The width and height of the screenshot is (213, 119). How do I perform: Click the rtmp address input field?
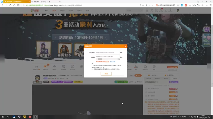pos(108,53)
